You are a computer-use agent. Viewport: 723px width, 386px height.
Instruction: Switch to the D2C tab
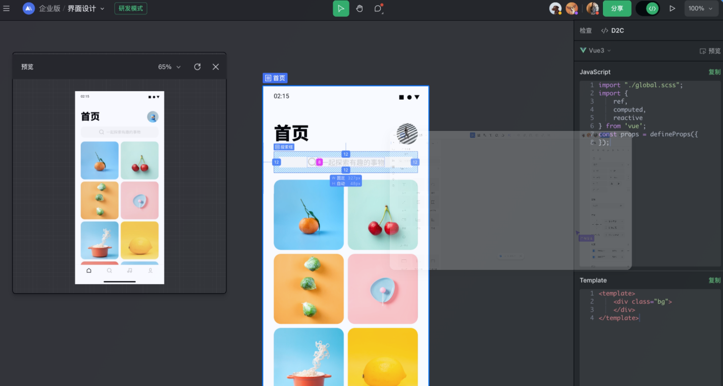[x=612, y=30]
